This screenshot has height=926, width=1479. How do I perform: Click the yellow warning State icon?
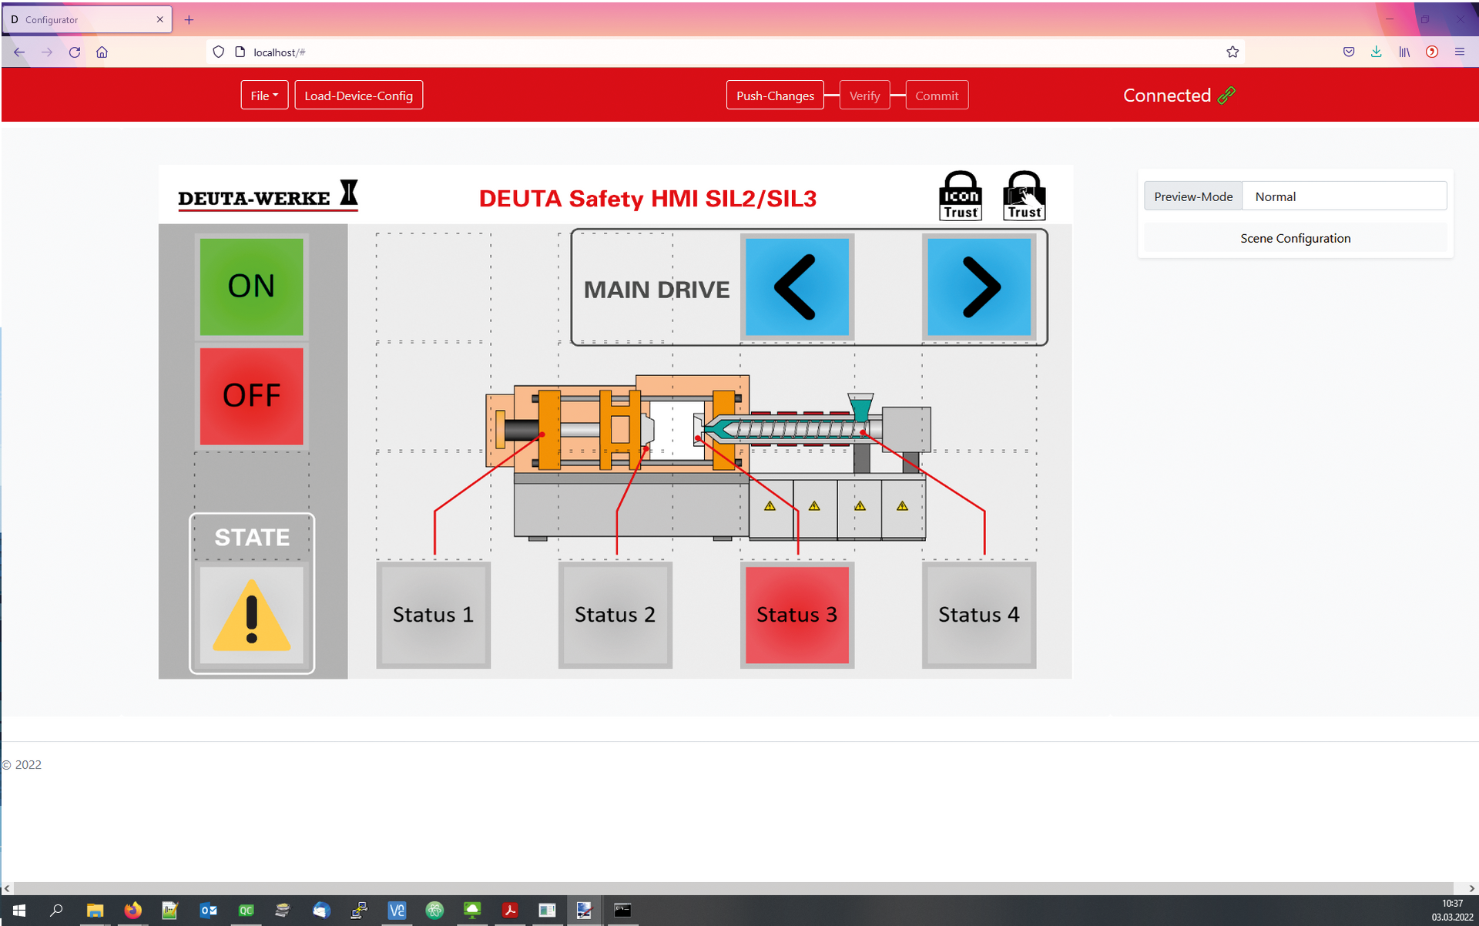point(251,615)
